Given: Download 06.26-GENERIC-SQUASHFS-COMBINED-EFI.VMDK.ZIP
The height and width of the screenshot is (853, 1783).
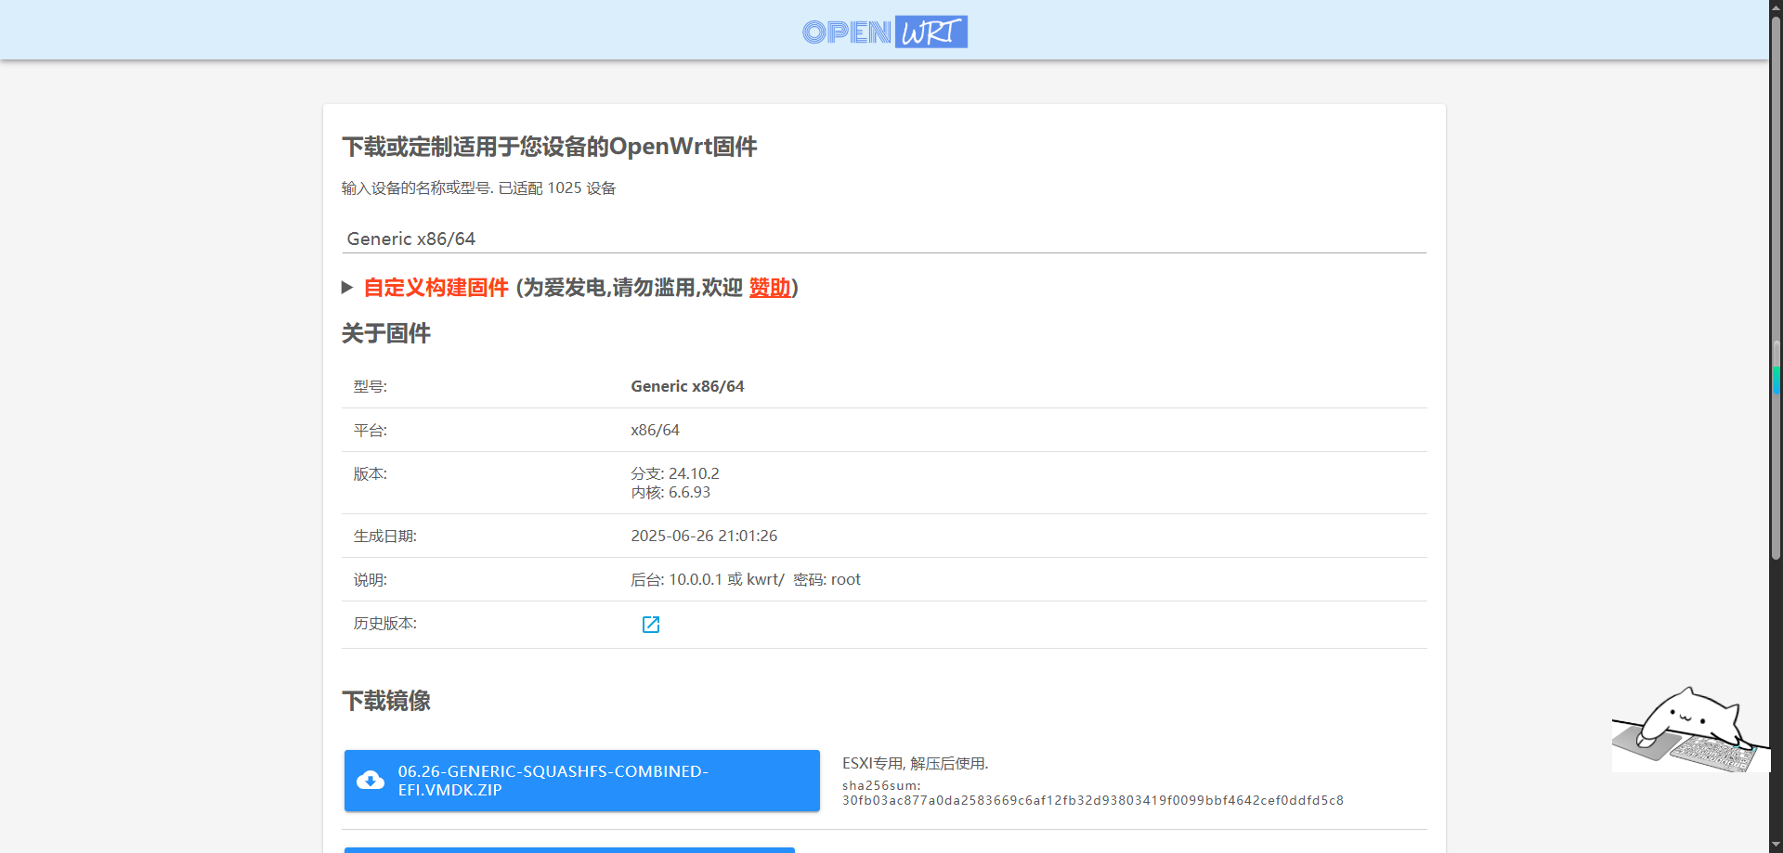Looking at the screenshot, I should pyautogui.click(x=581, y=780).
